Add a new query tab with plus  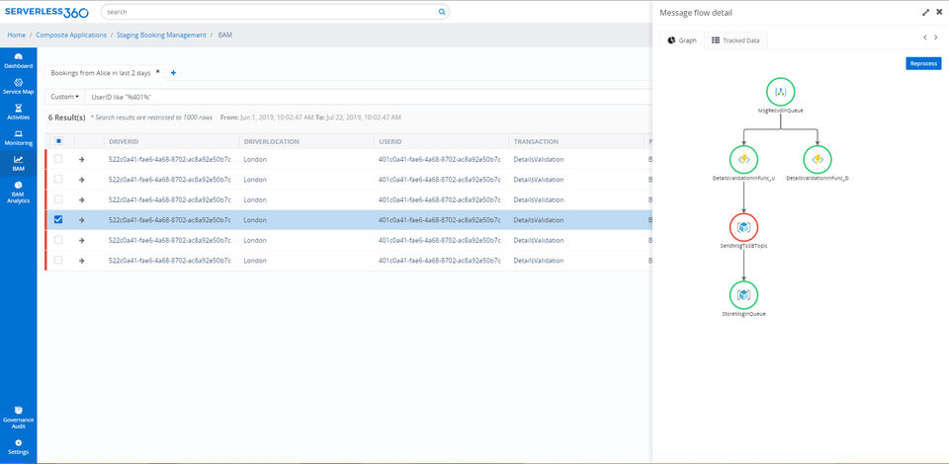[x=173, y=73]
